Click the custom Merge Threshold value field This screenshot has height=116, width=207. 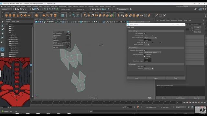(147, 59)
